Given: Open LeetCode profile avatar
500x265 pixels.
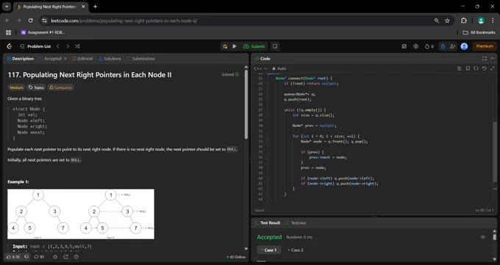Looking at the screenshot, I should coord(464,46).
